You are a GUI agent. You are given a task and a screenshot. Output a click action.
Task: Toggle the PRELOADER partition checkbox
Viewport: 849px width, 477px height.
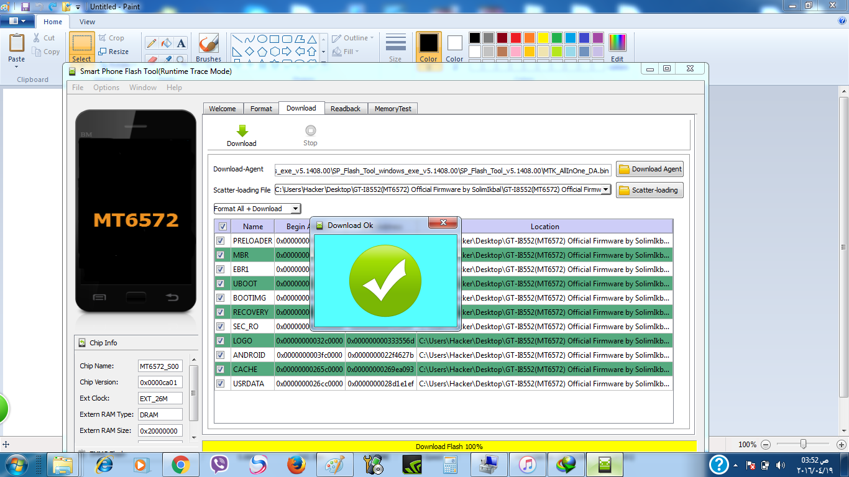tap(220, 241)
